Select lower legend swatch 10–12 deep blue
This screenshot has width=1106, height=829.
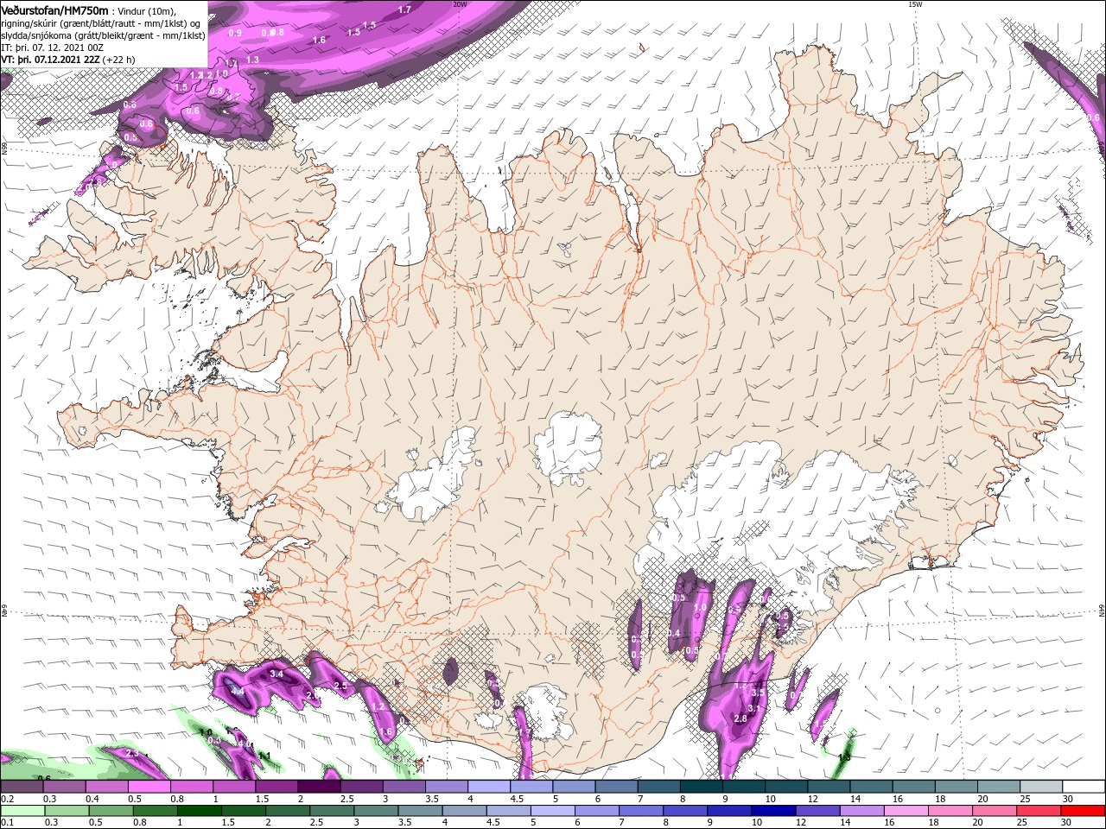click(x=774, y=811)
